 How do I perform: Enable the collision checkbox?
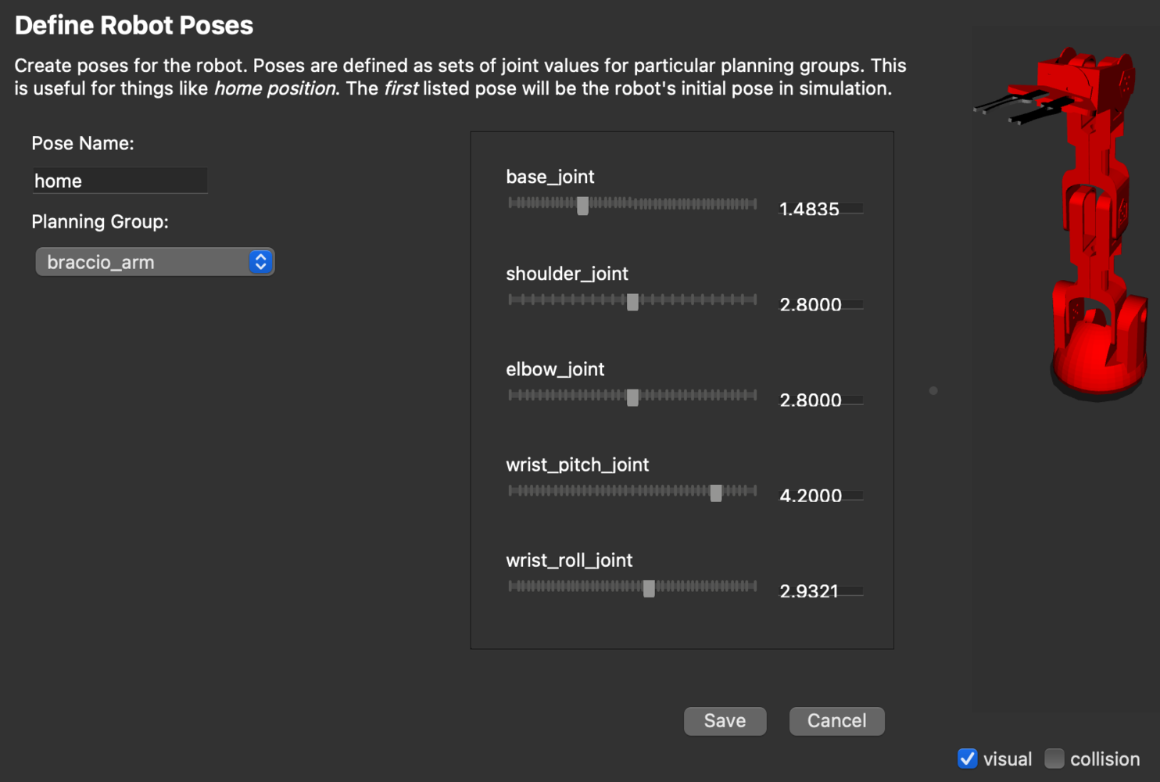1054,759
